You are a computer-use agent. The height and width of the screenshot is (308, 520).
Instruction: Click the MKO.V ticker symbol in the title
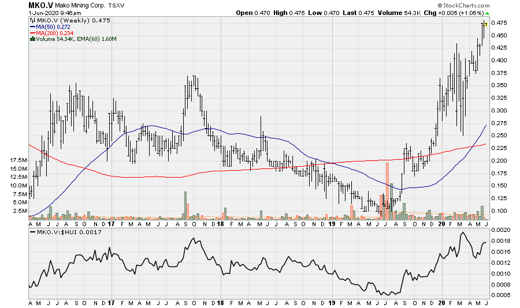pyautogui.click(x=41, y=5)
